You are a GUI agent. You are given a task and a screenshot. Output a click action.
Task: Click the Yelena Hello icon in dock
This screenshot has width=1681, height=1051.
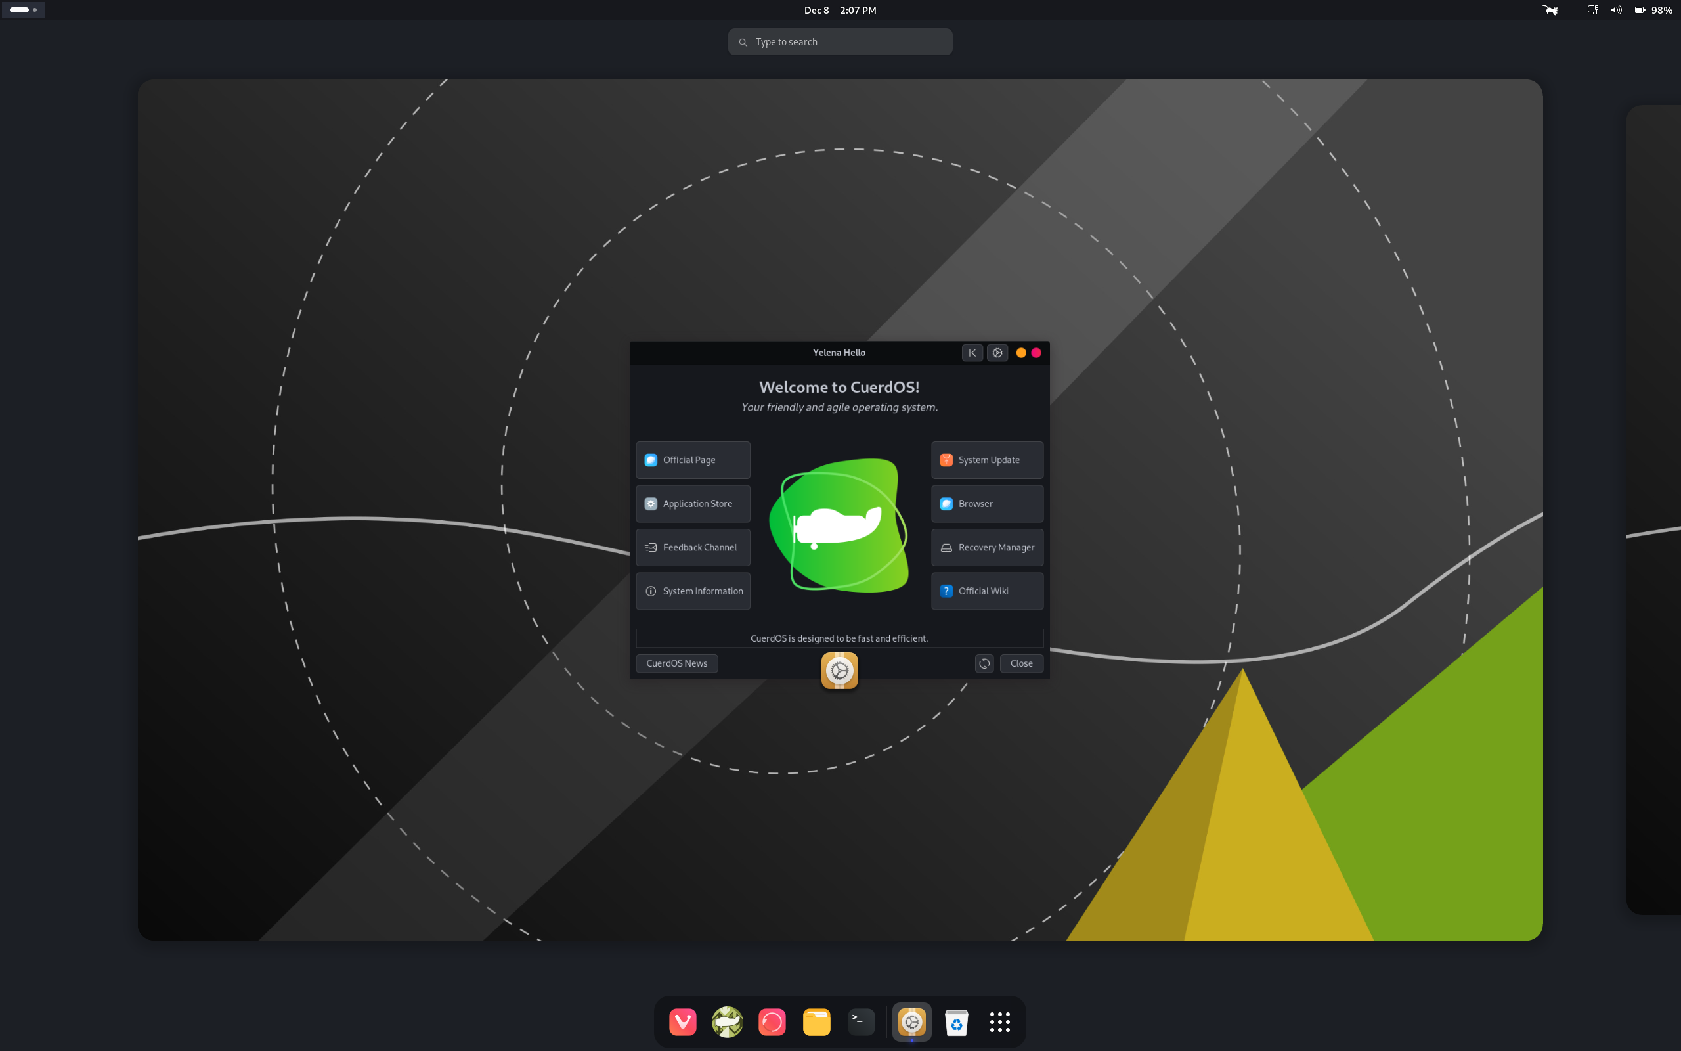click(911, 1021)
